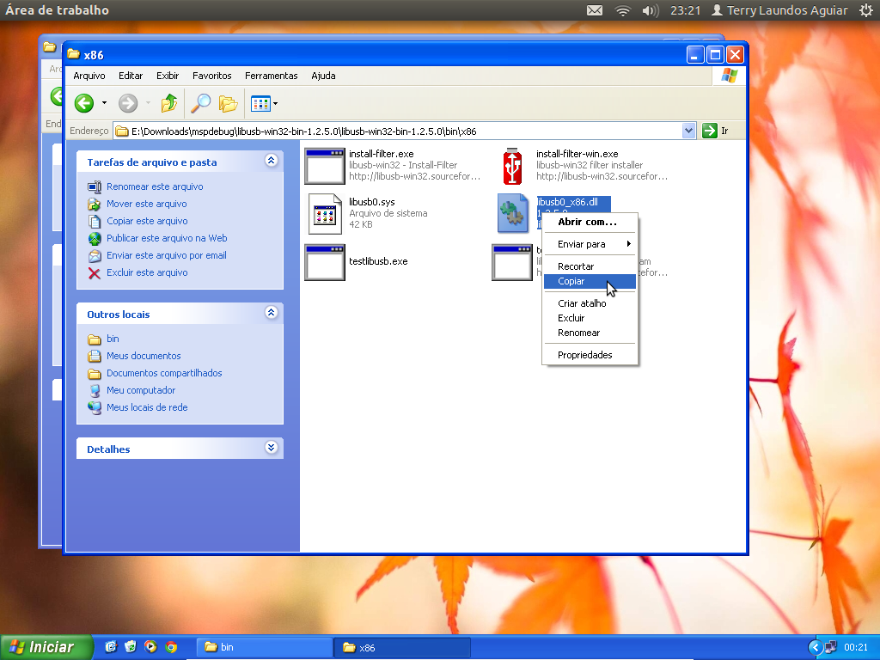The image size is (880, 660).
Task: Choose Criar atalho in the context menu
Action: pyautogui.click(x=590, y=303)
